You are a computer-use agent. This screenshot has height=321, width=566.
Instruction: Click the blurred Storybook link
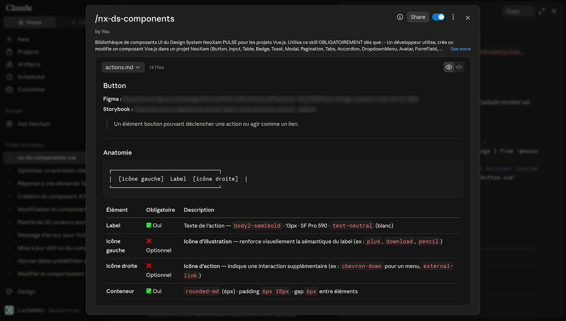(225, 109)
